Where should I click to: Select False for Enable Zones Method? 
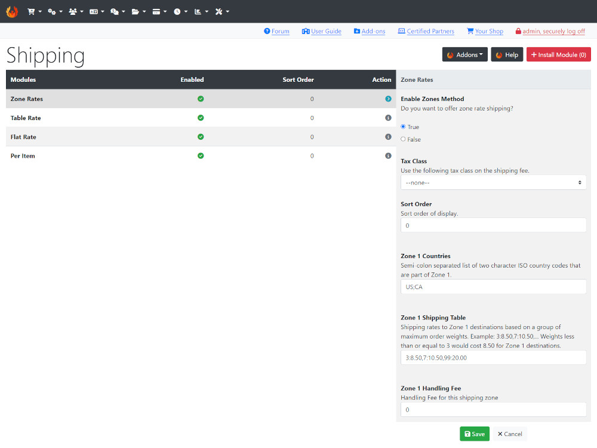click(x=403, y=139)
